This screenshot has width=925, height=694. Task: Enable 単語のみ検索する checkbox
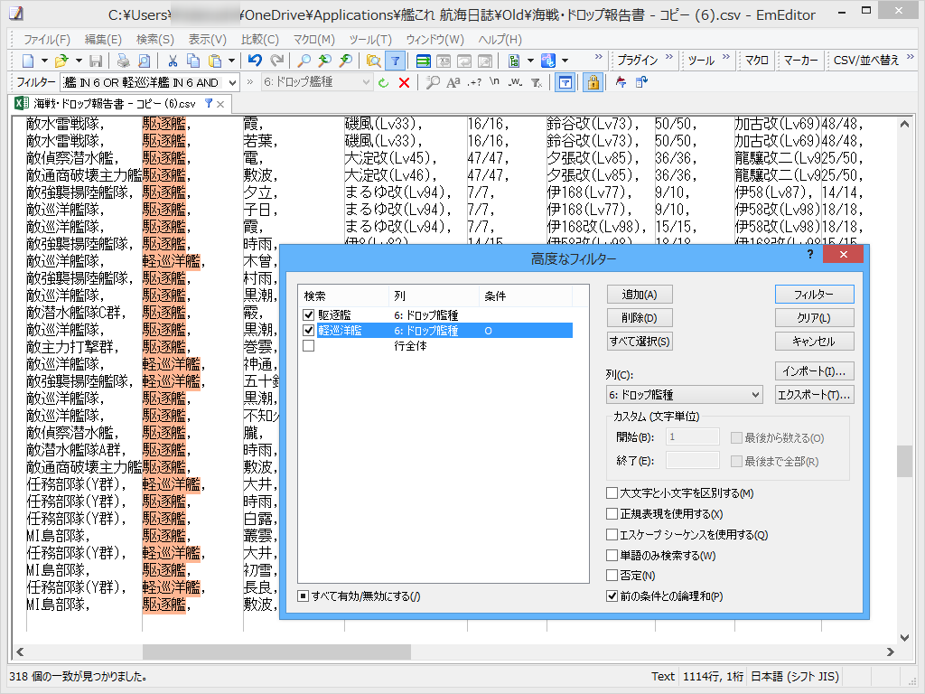[x=612, y=556]
